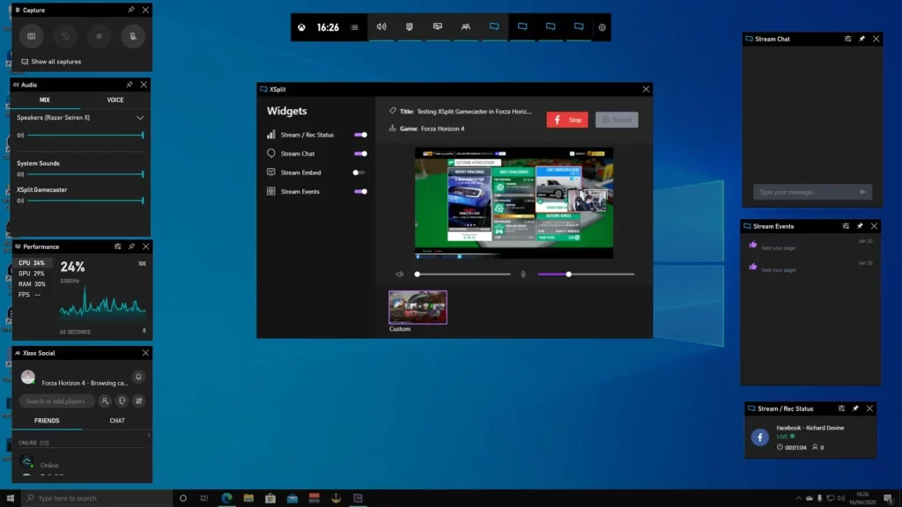Adjust the microphone volume slider in XSplit

[568, 273]
